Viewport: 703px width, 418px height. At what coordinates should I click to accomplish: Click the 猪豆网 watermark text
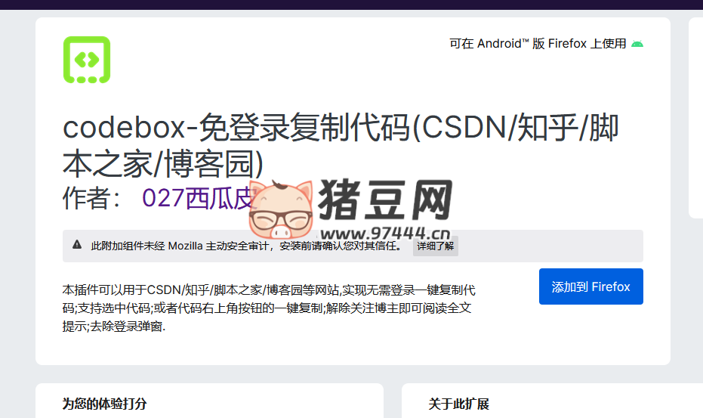point(386,200)
